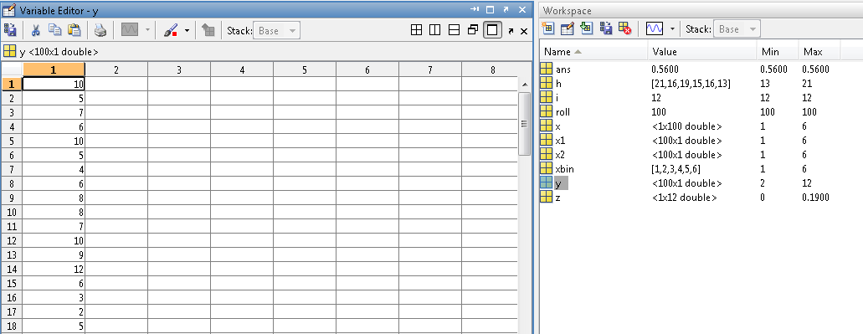
Task: Open Stack dropdown in Workspace panel
Action: coord(736,29)
